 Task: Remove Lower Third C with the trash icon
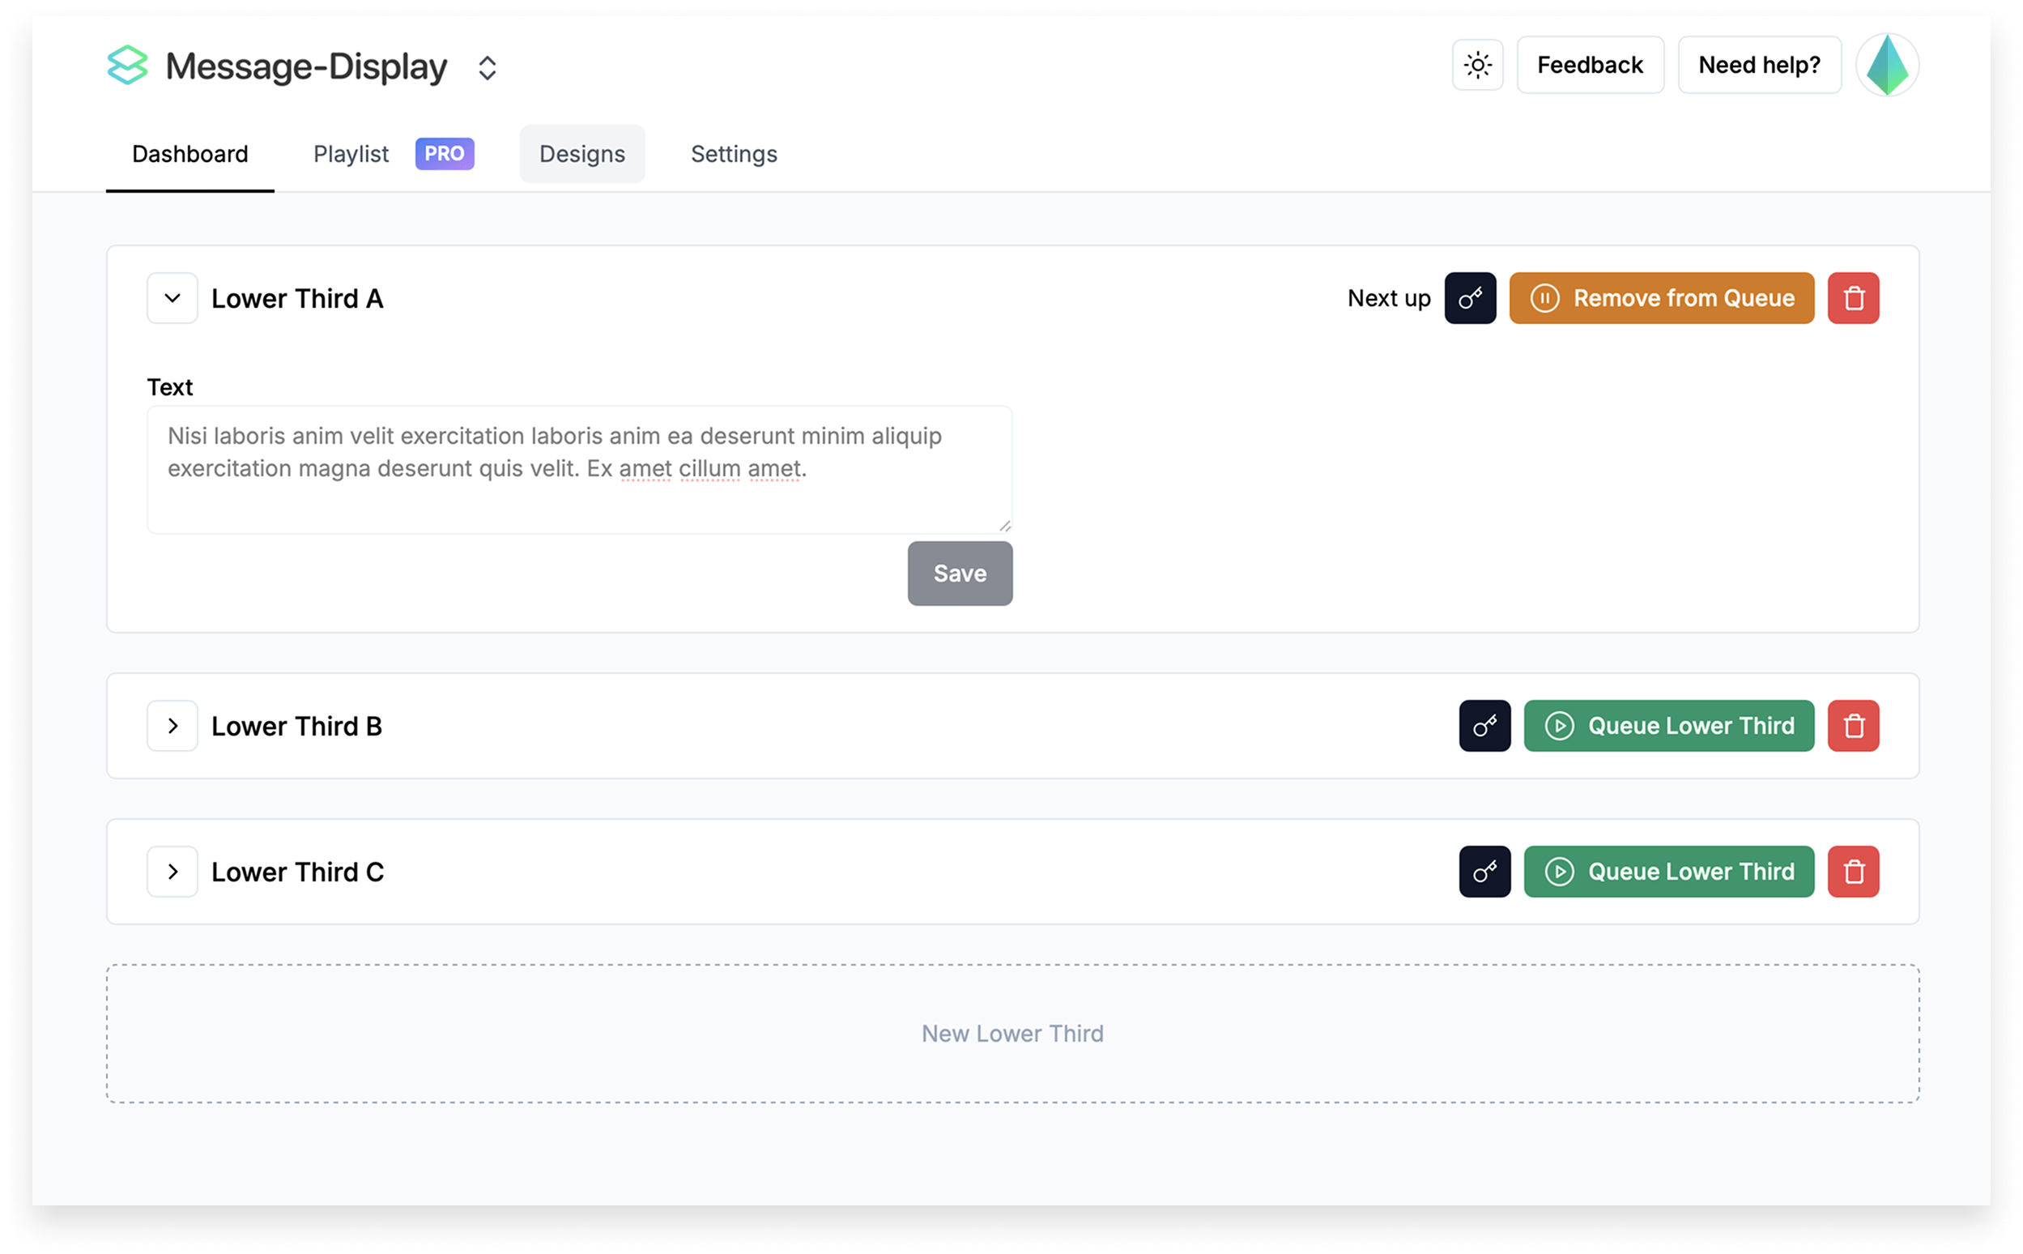1854,872
